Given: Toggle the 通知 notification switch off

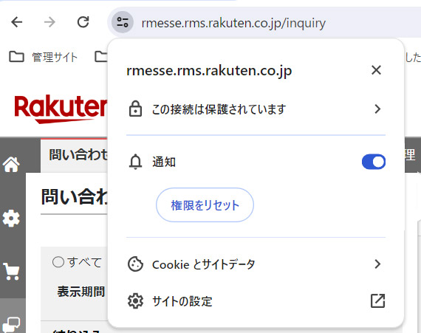Looking at the screenshot, I should (374, 162).
